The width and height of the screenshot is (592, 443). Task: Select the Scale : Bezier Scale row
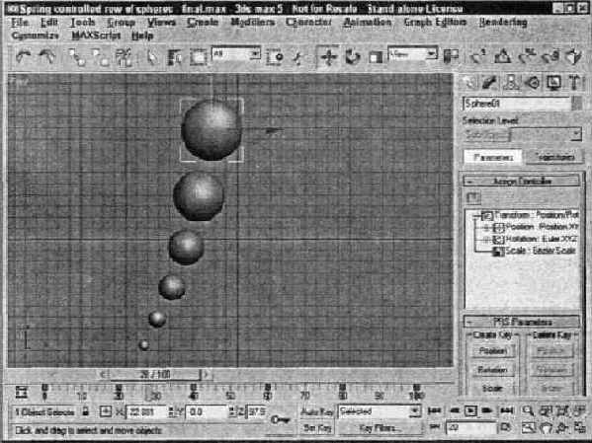click(536, 251)
